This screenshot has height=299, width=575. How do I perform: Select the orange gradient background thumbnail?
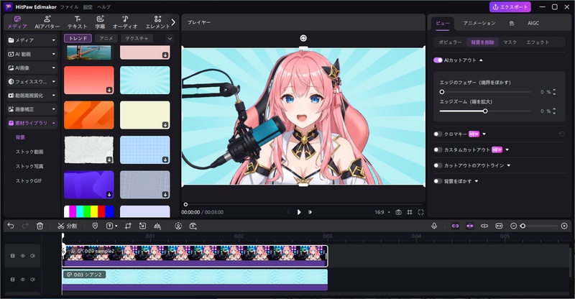[x=88, y=115]
